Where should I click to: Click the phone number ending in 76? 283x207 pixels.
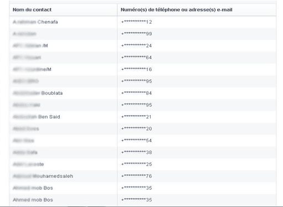137,176
